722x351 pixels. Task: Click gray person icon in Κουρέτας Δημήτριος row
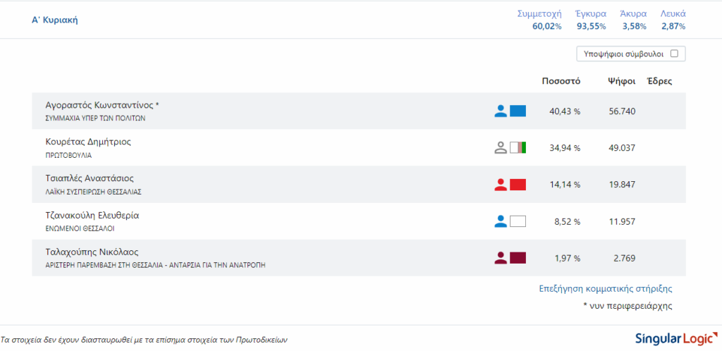[x=501, y=147]
